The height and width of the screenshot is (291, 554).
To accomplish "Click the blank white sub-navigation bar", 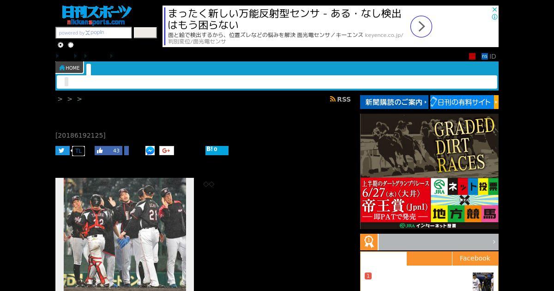I will (277, 82).
